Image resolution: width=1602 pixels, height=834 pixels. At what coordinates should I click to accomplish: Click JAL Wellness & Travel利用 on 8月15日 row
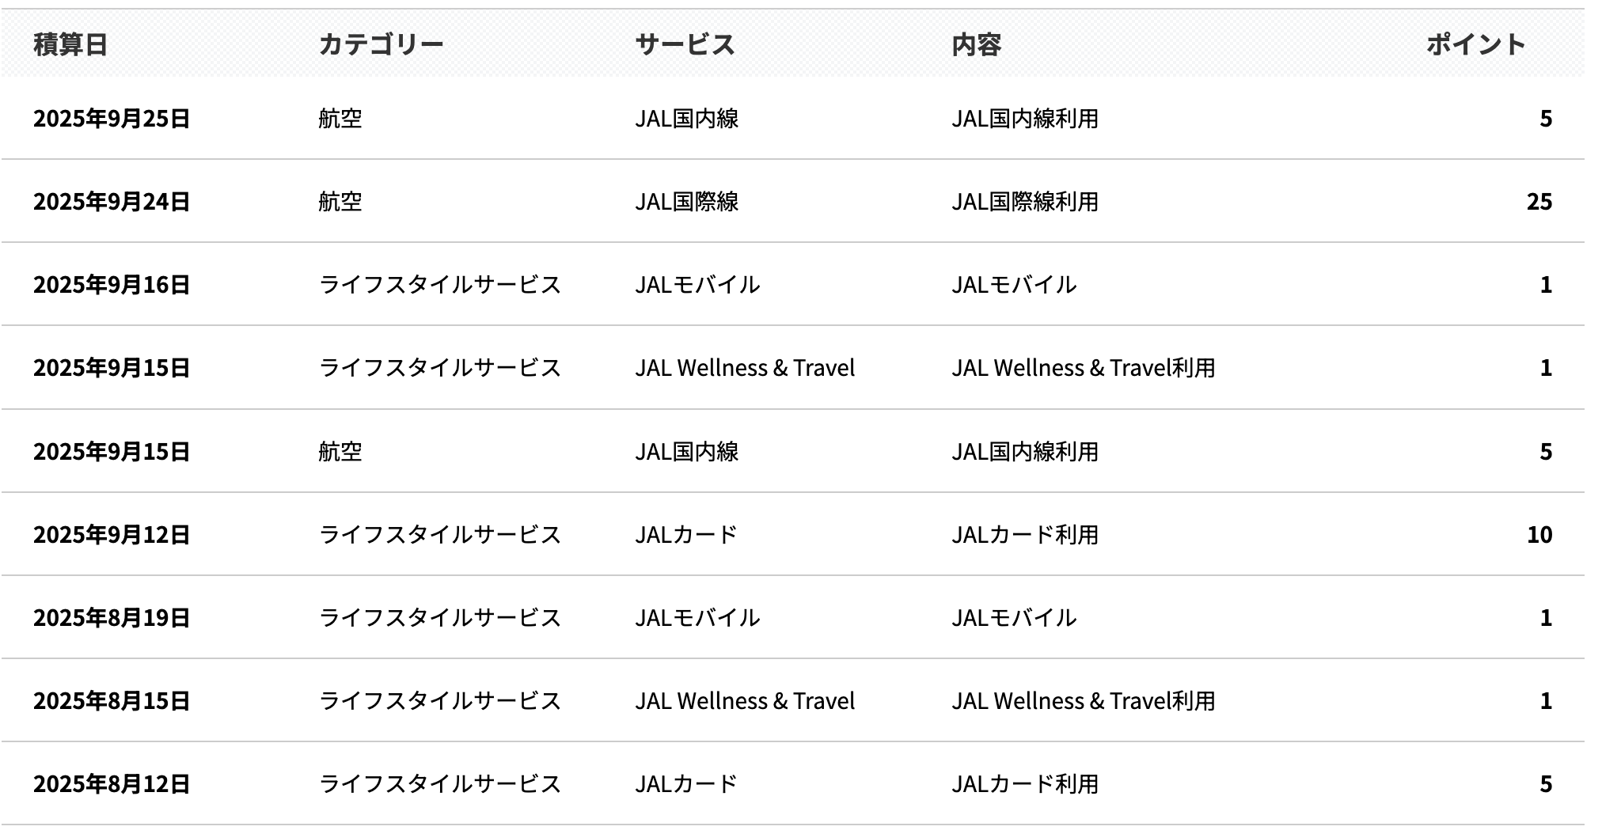tap(1083, 701)
